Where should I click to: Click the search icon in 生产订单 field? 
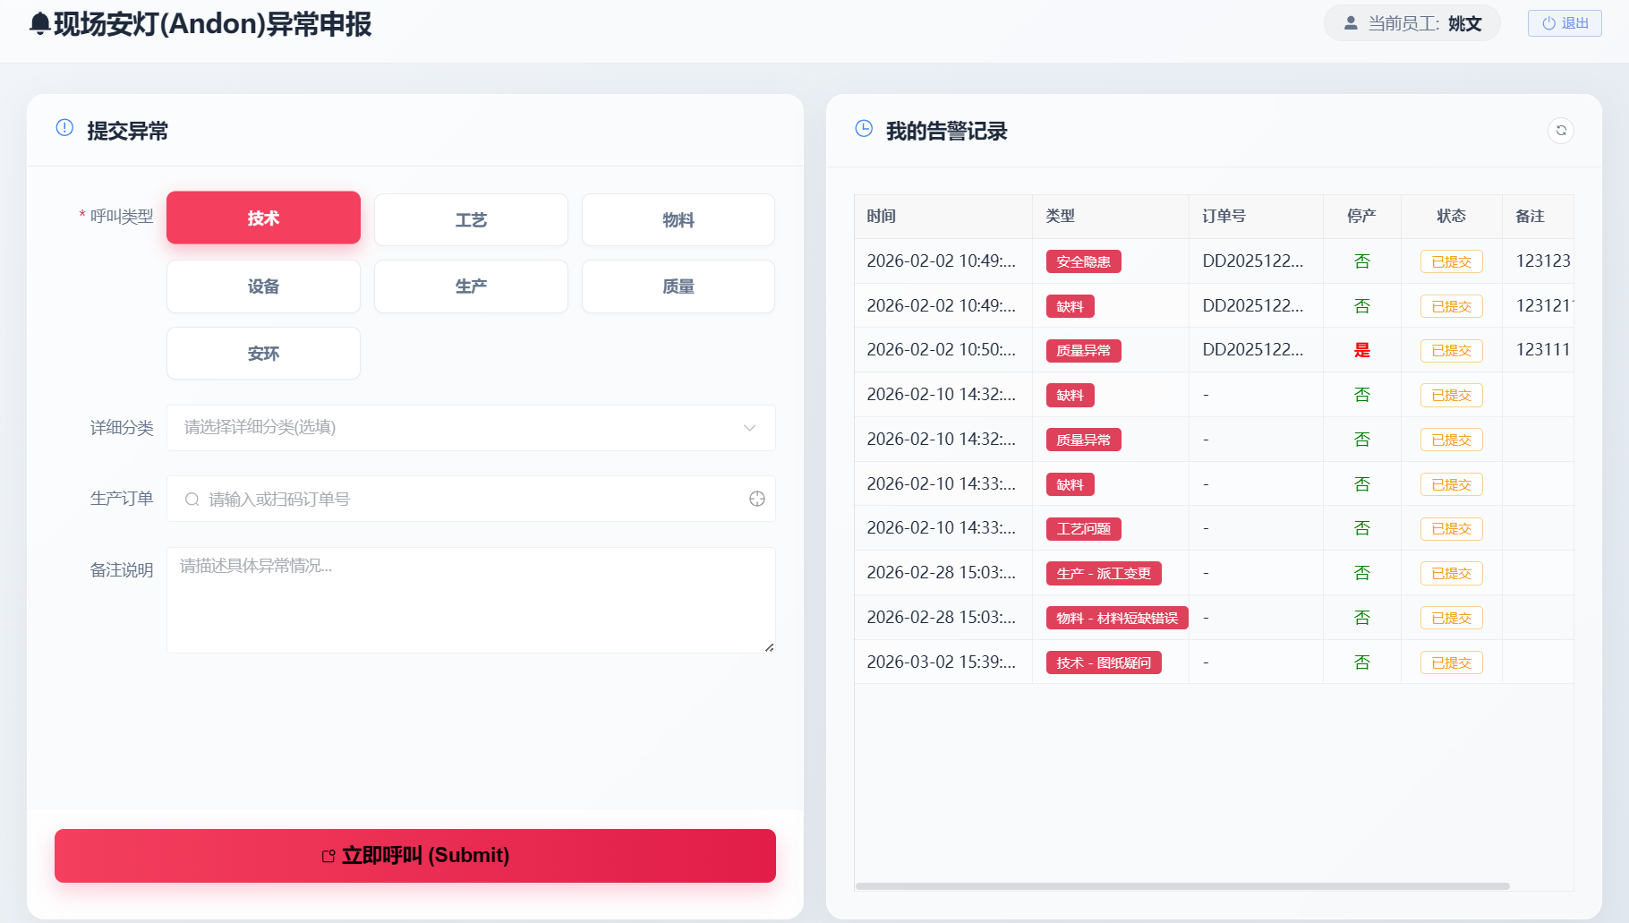[192, 500]
